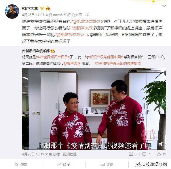Open hashtag #426世界知识产权日#
Viewport: 171px width, 169px height.
coord(53,57)
